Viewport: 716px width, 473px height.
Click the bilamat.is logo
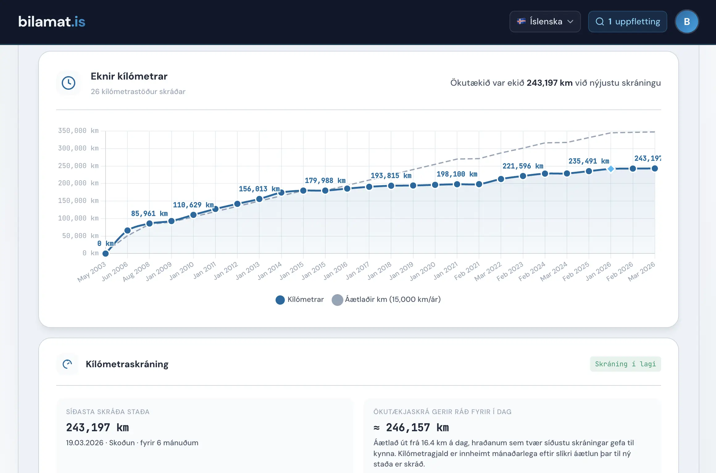click(52, 22)
